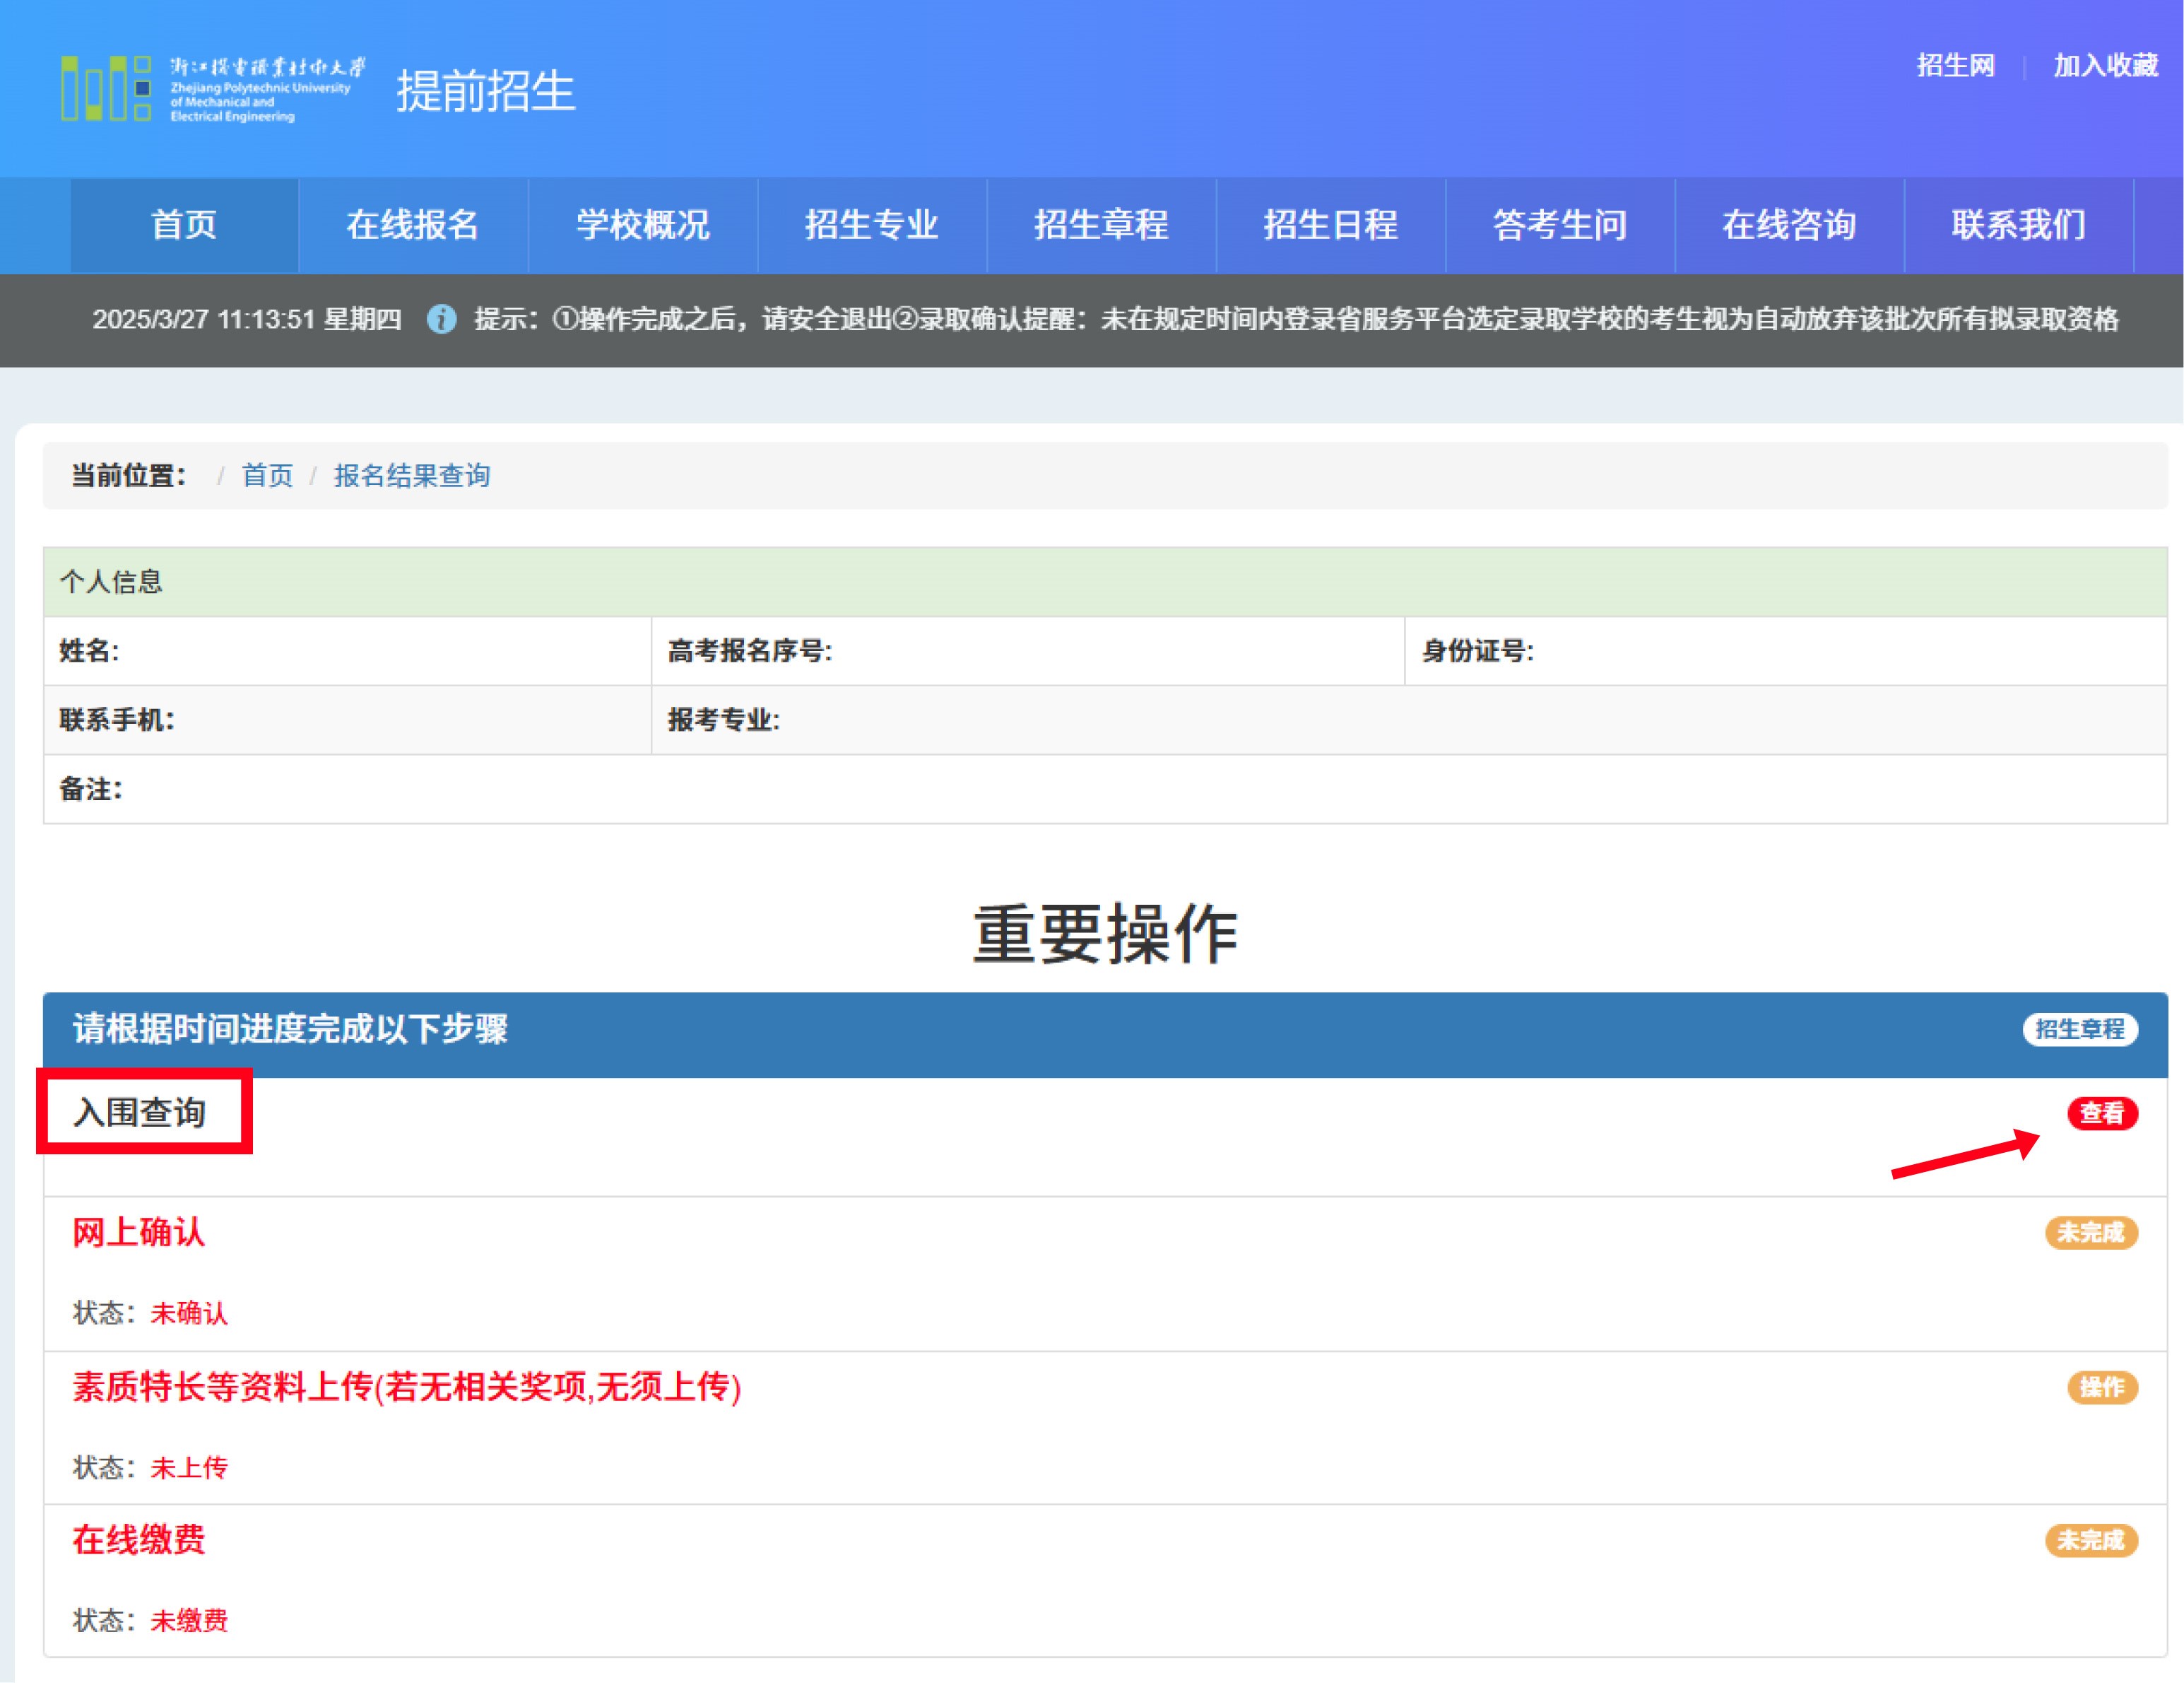Click the blue info icon beside 提示
2184x1683 pixels.
click(x=441, y=319)
